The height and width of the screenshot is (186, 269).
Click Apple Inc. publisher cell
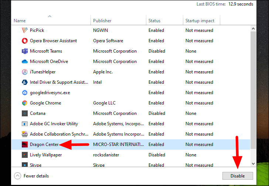tap(103, 72)
